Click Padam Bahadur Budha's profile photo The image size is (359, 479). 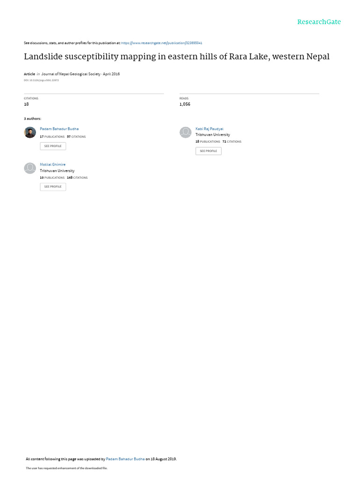[x=30, y=132]
